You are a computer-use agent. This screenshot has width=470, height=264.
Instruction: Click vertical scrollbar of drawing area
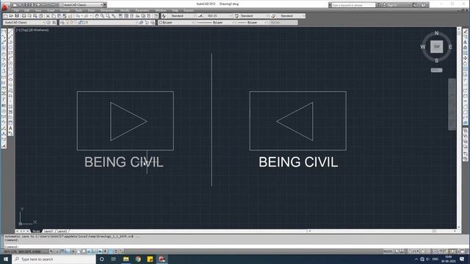(459, 128)
